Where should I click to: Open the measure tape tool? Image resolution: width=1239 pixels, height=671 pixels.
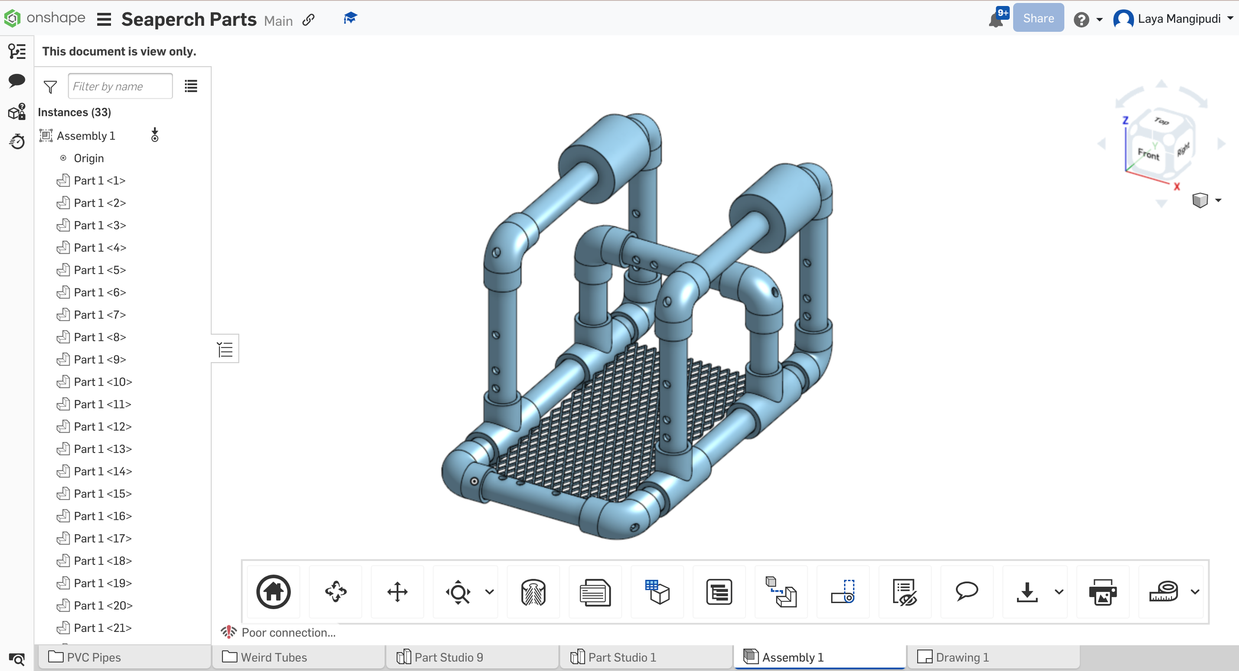pyautogui.click(x=1163, y=592)
